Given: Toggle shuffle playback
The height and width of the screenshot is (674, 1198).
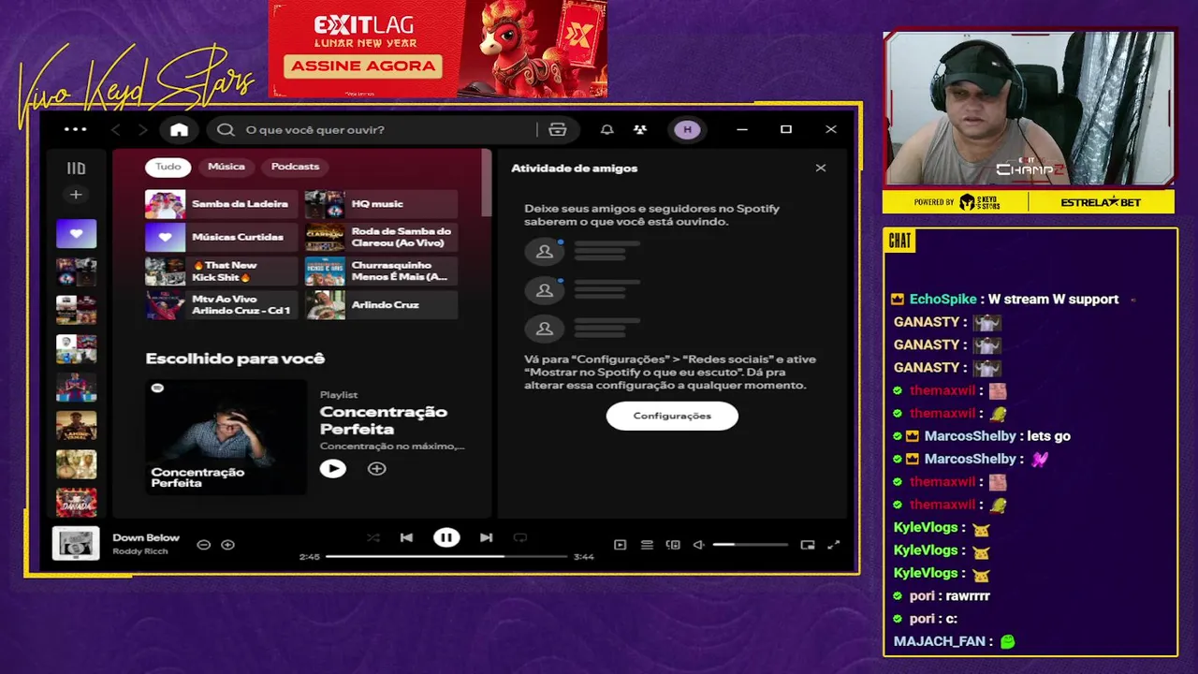Looking at the screenshot, I should coord(373,537).
